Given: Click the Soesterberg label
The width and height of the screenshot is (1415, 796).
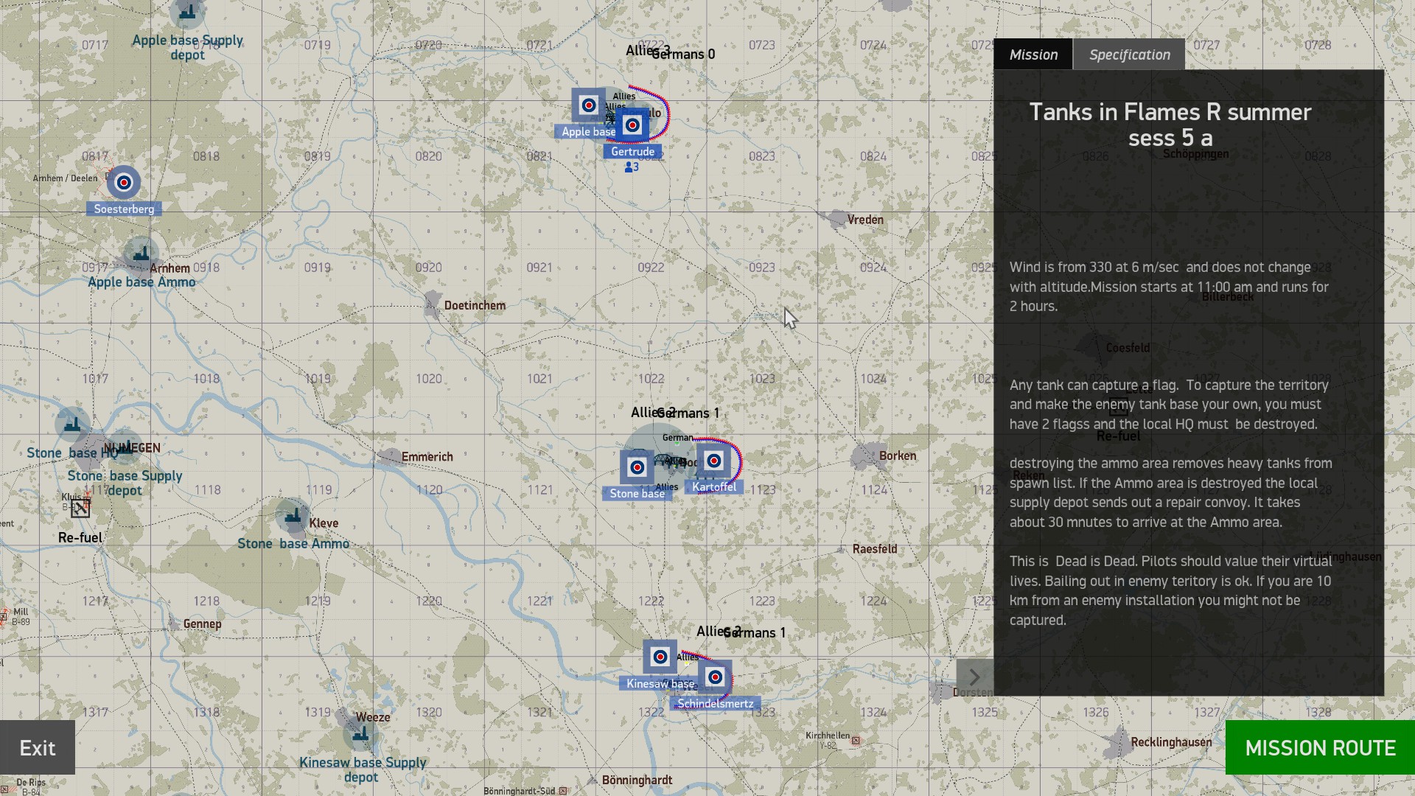Looking at the screenshot, I should click(x=124, y=209).
